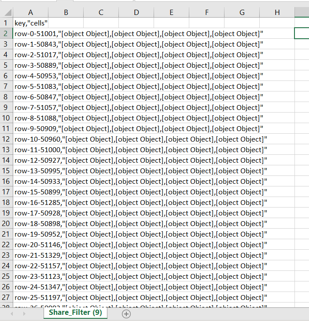Click cell starting with row-4-50953
309x321 pixels.
click(30, 76)
